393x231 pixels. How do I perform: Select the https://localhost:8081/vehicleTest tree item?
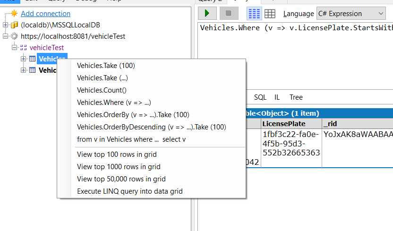coord(73,36)
